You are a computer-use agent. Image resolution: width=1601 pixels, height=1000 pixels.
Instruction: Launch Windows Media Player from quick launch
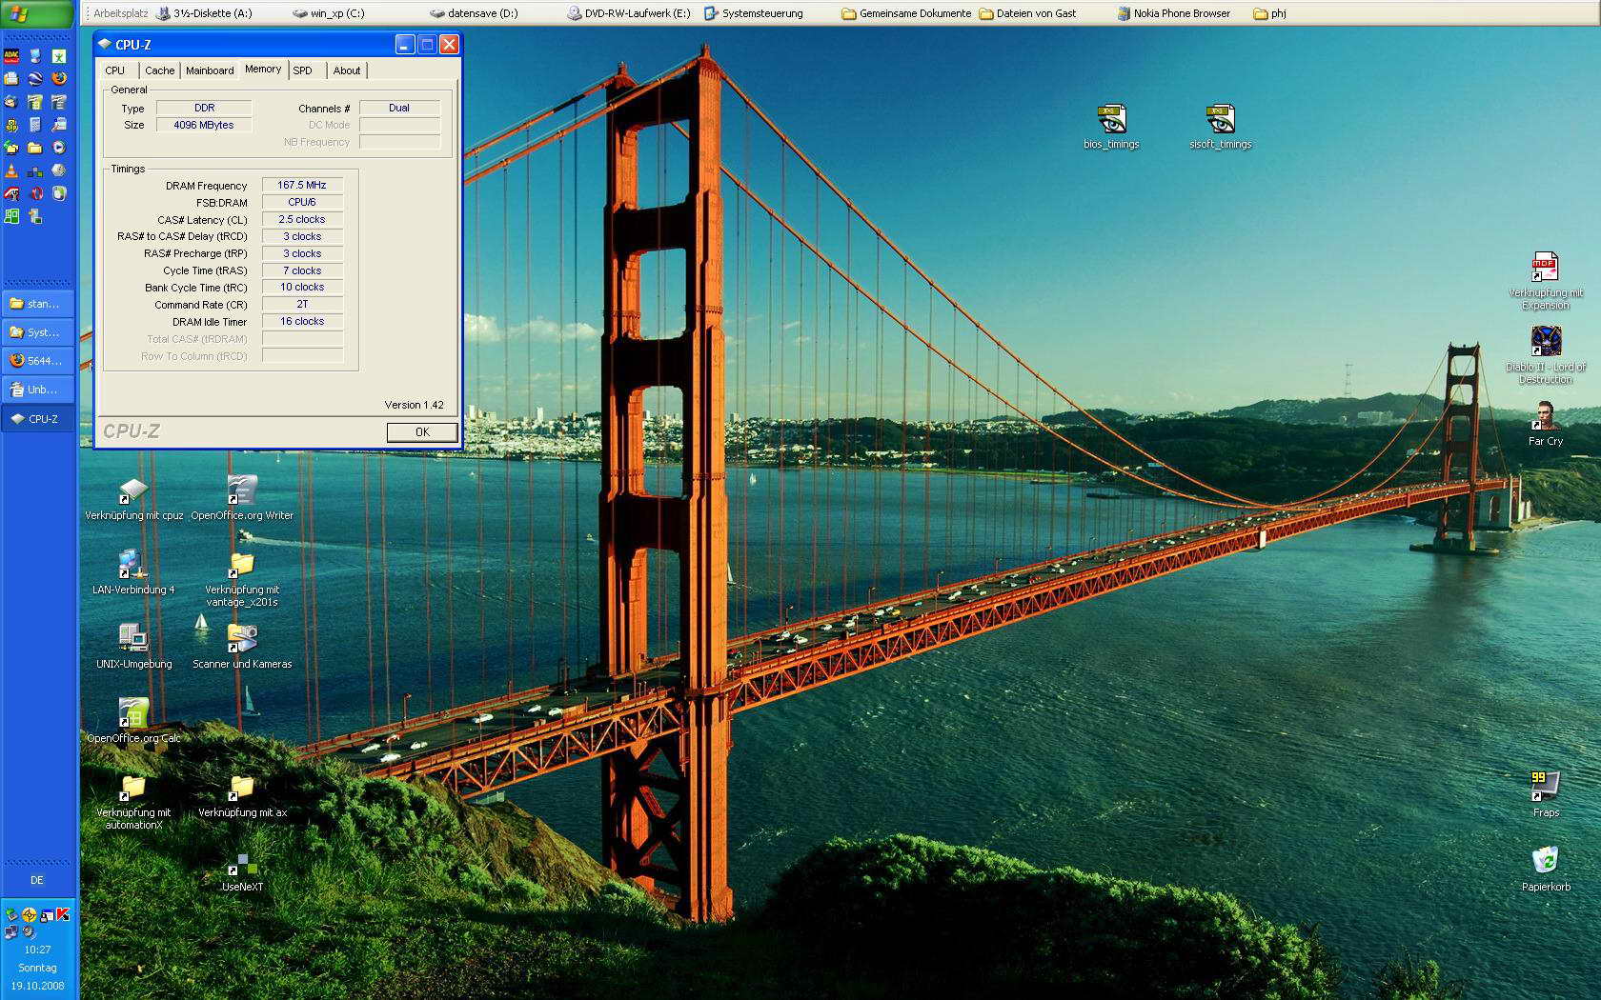point(59,148)
